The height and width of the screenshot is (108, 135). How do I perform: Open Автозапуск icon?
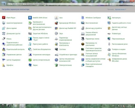coord(109,18)
